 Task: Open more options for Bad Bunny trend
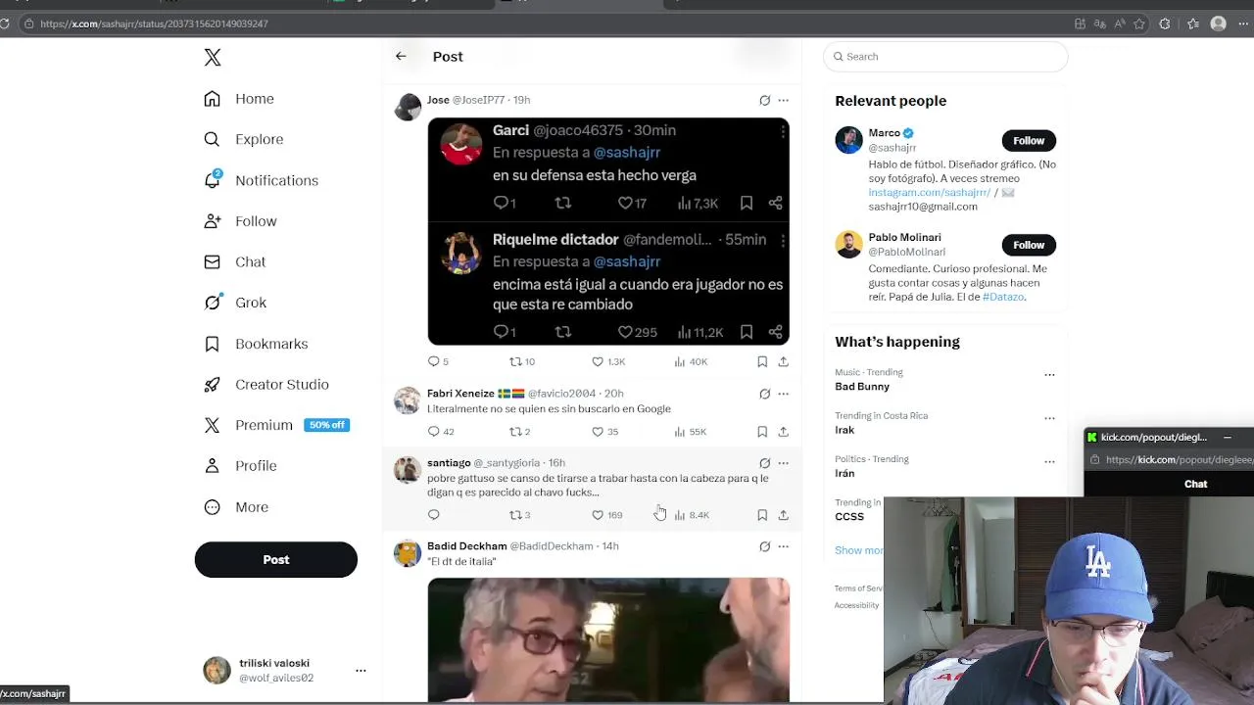1049,375
